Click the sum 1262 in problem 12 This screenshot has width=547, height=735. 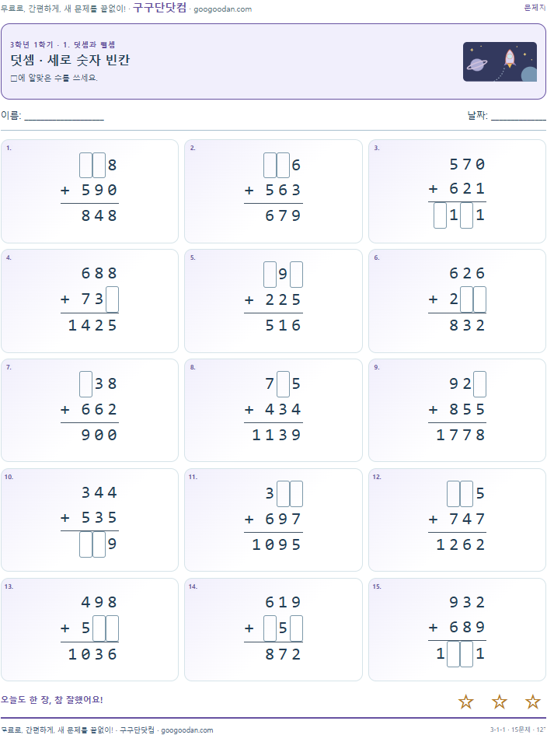(460, 544)
